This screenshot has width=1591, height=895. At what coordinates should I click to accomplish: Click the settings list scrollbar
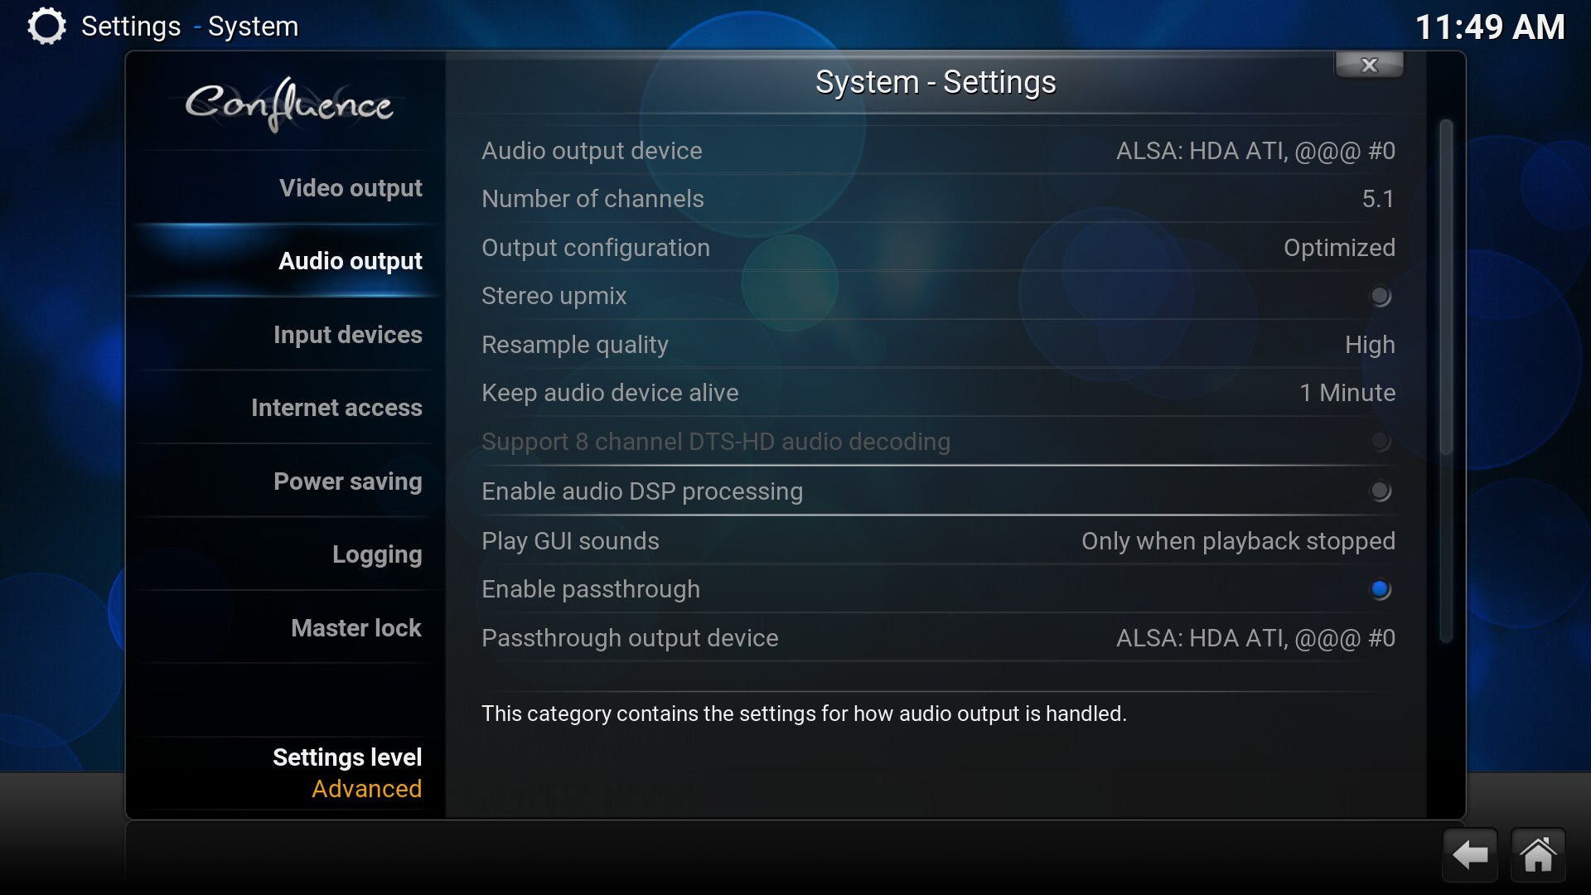pyautogui.click(x=1446, y=381)
